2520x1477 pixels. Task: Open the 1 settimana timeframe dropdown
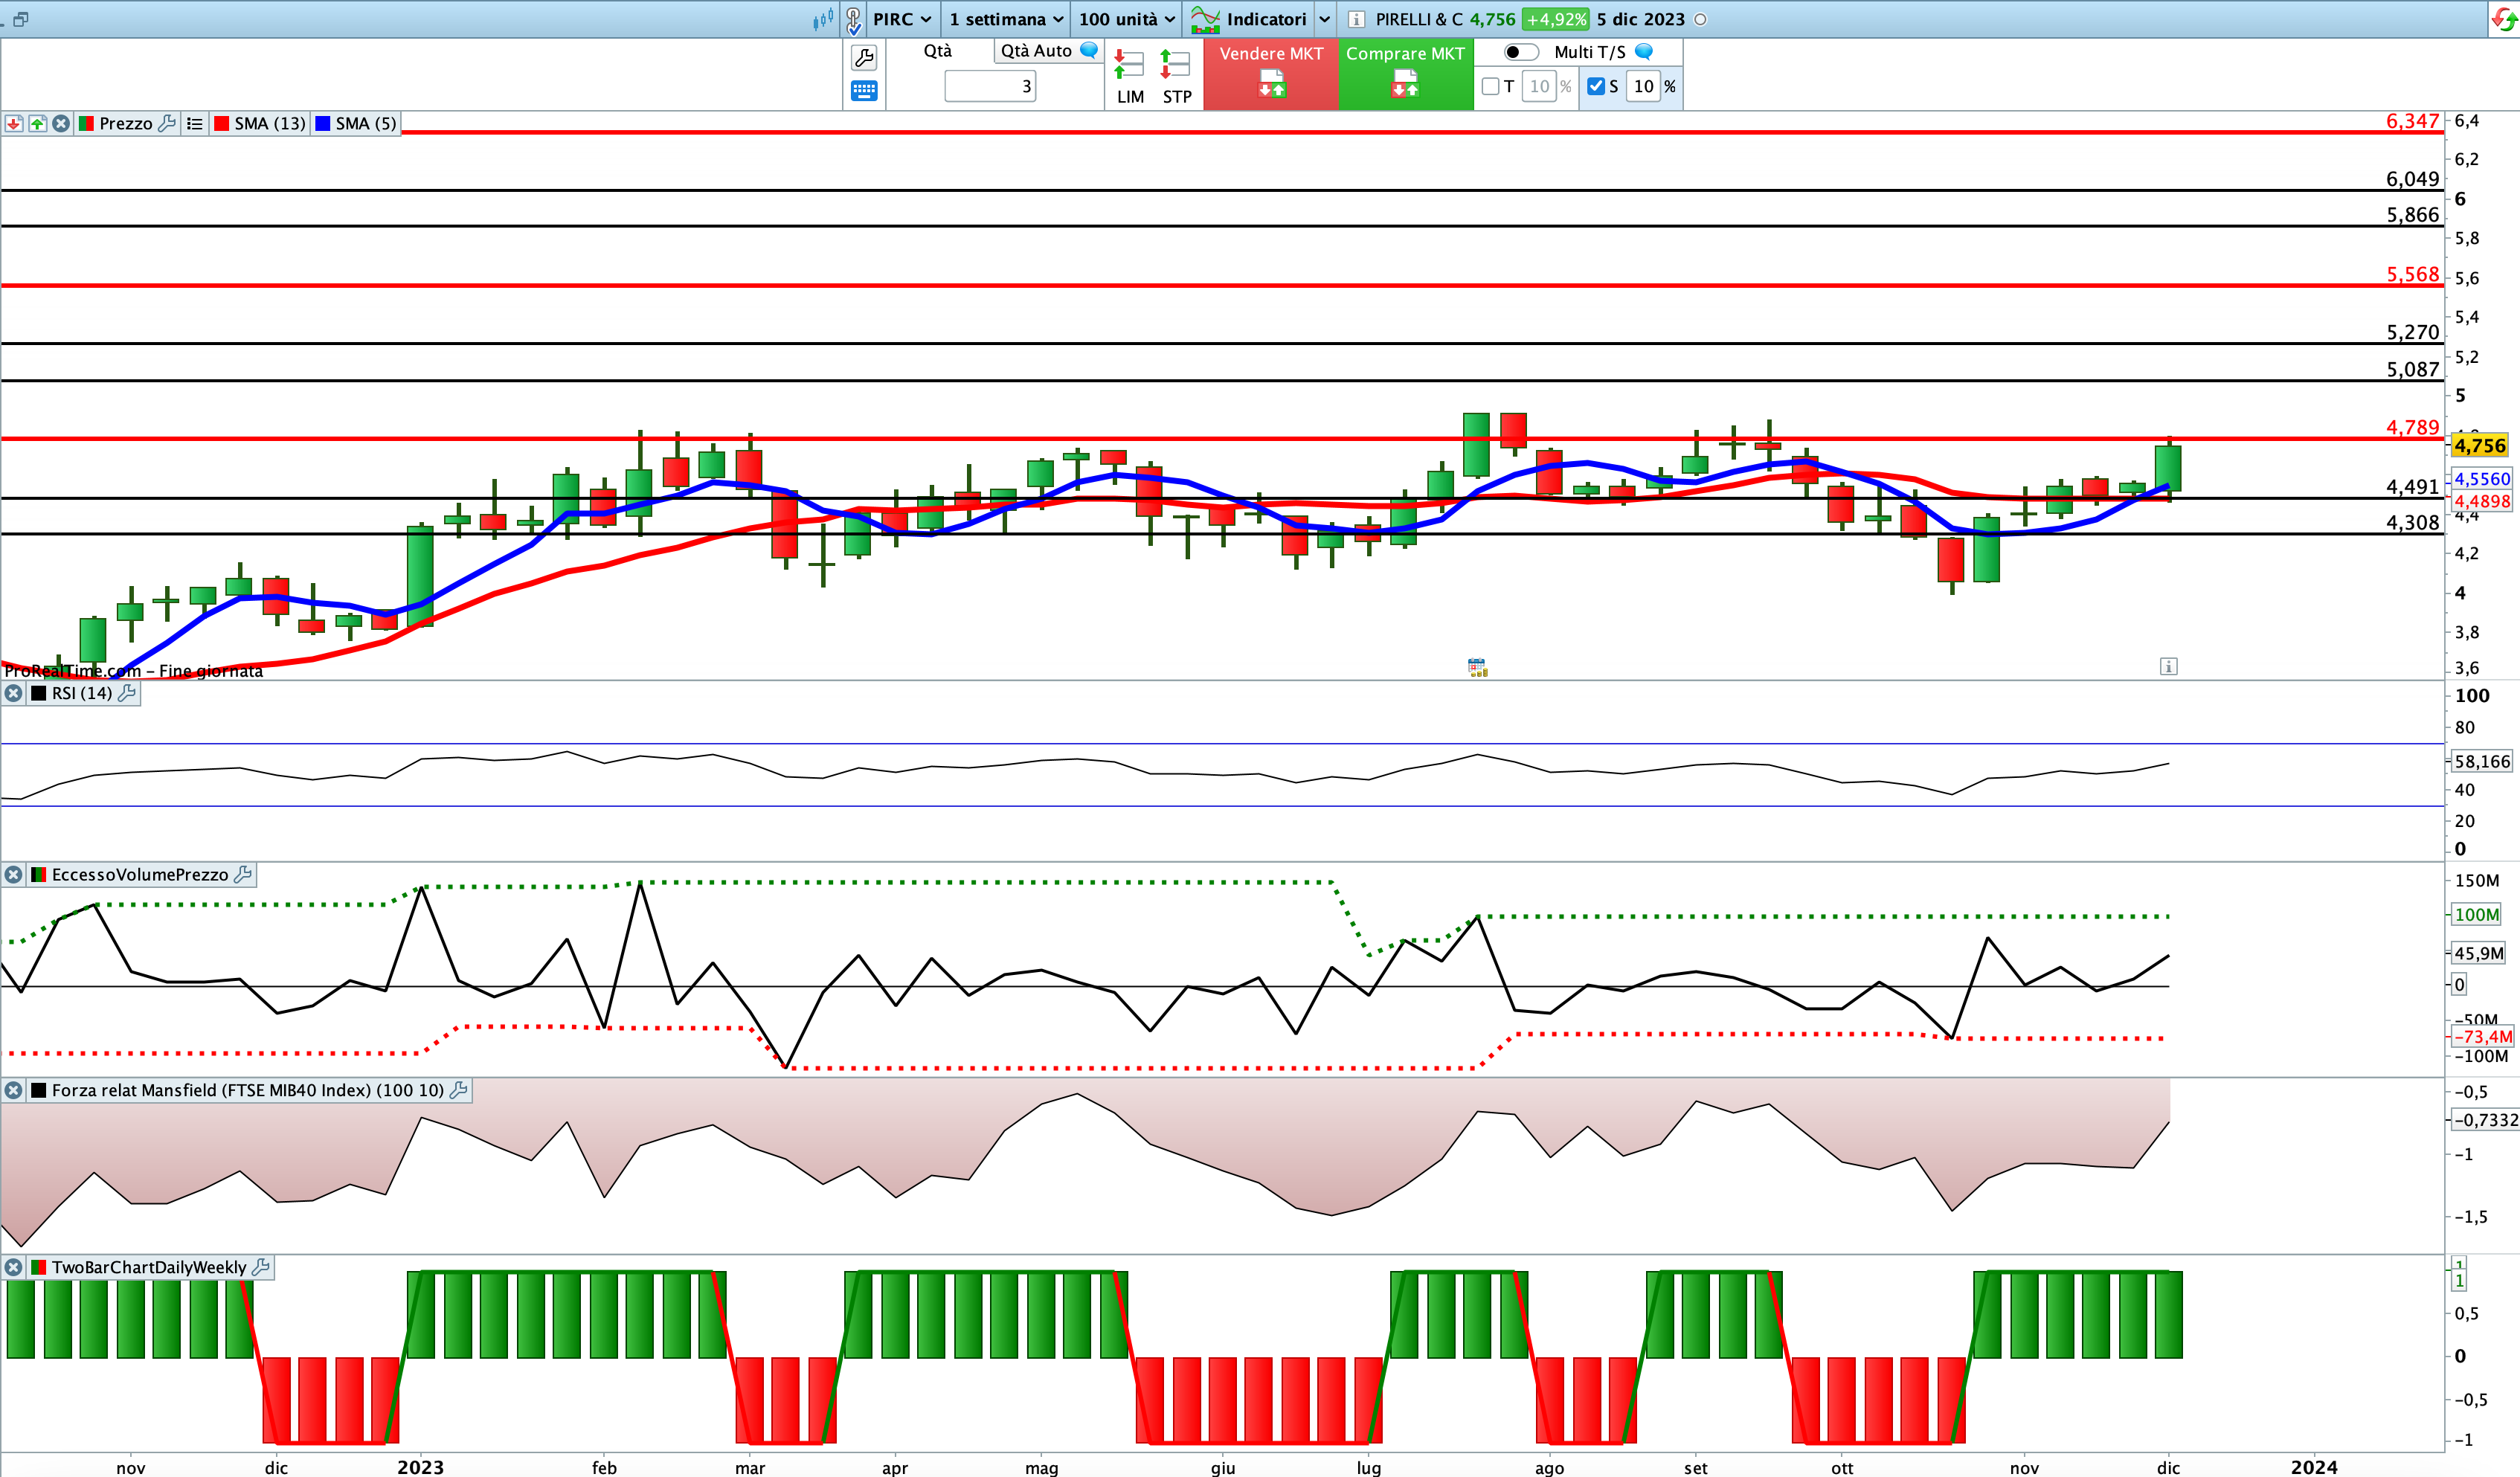pos(1005,19)
